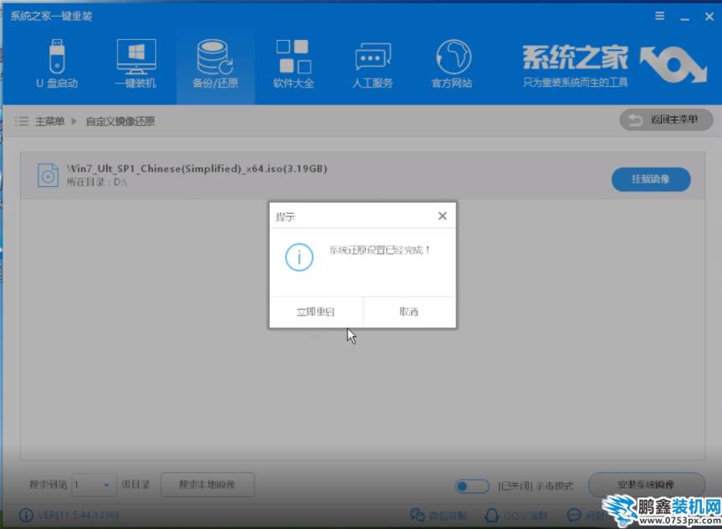This screenshot has width=722, height=529.
Task: Click the version info icon at bottom left
Action: [x=26, y=515]
